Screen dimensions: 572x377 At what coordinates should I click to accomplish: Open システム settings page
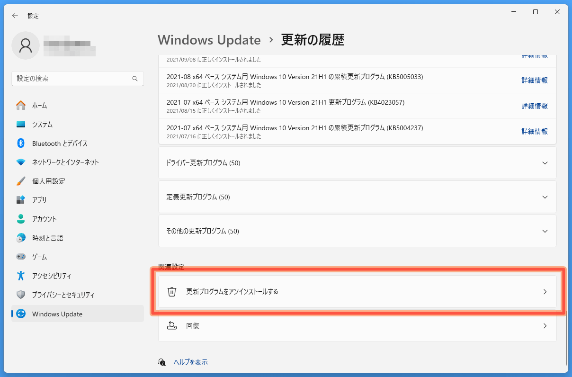tap(78, 124)
